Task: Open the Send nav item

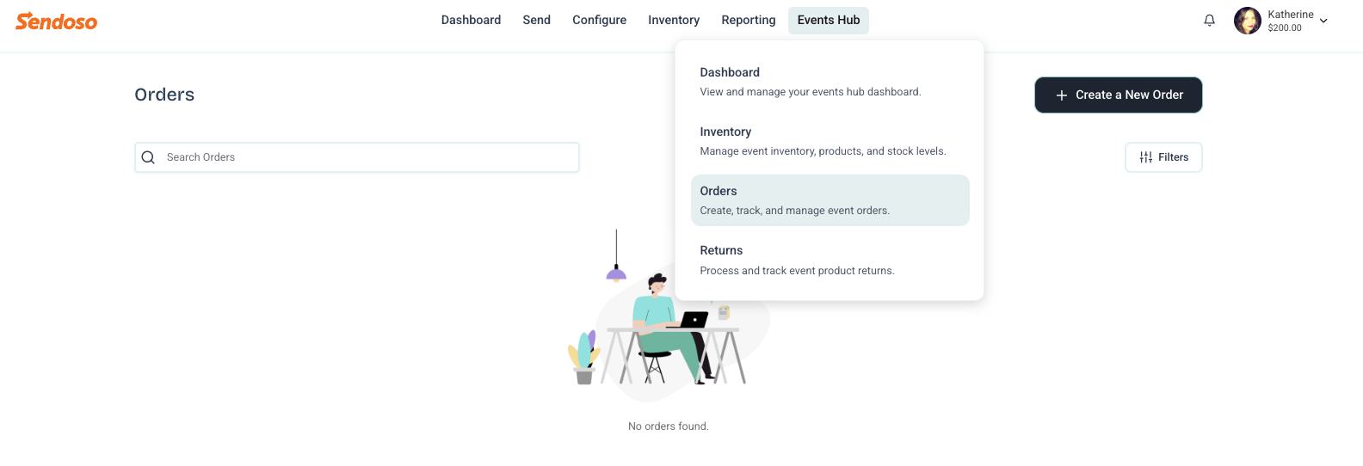Action: (x=536, y=20)
